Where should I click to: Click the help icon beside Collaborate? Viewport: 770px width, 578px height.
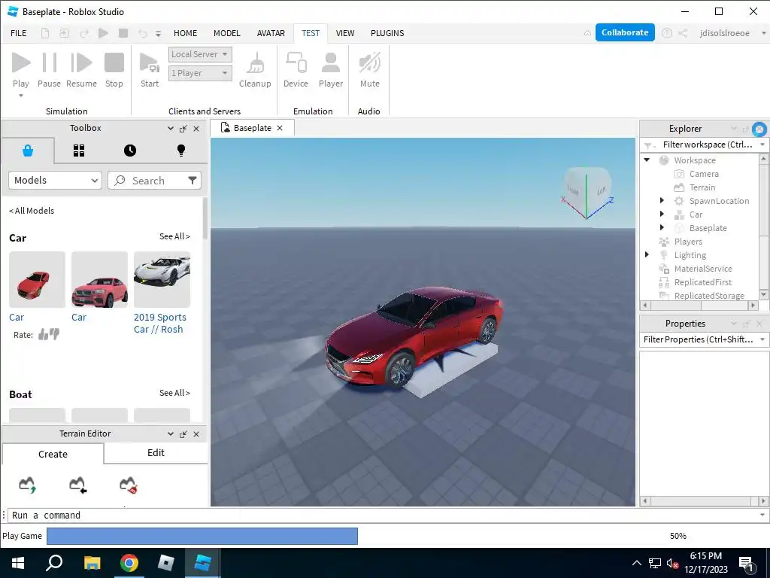point(666,33)
